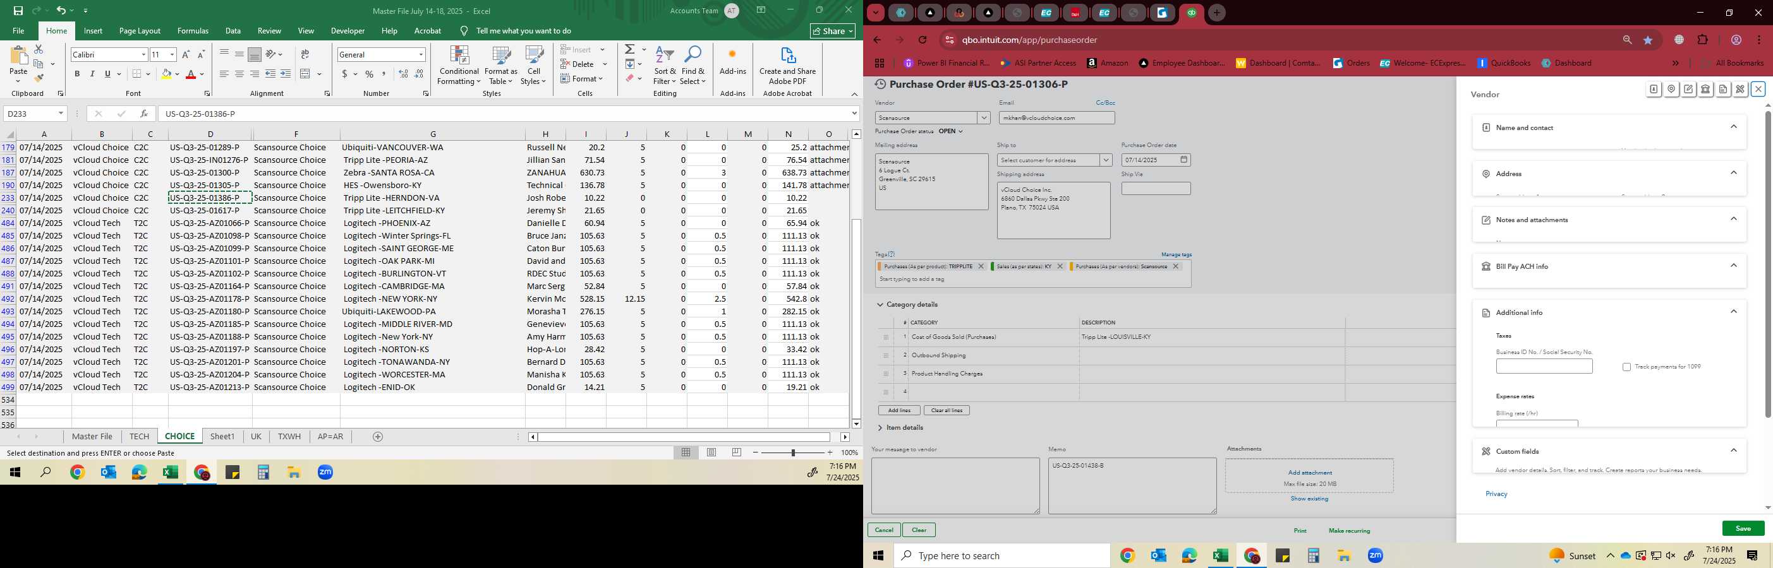Open the Ship to customer dropdown

pos(1106,160)
